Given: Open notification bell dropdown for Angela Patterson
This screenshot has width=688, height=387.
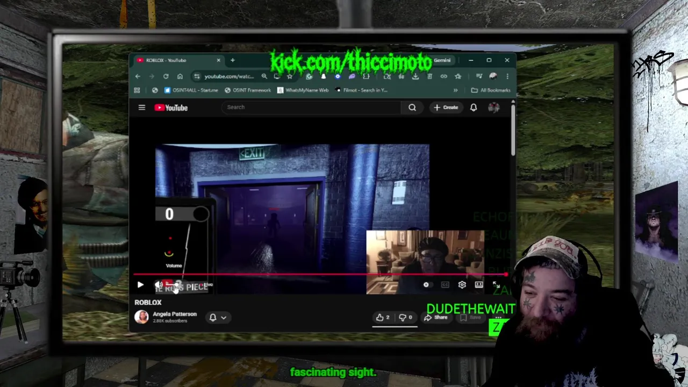Looking at the screenshot, I should [x=218, y=318].
